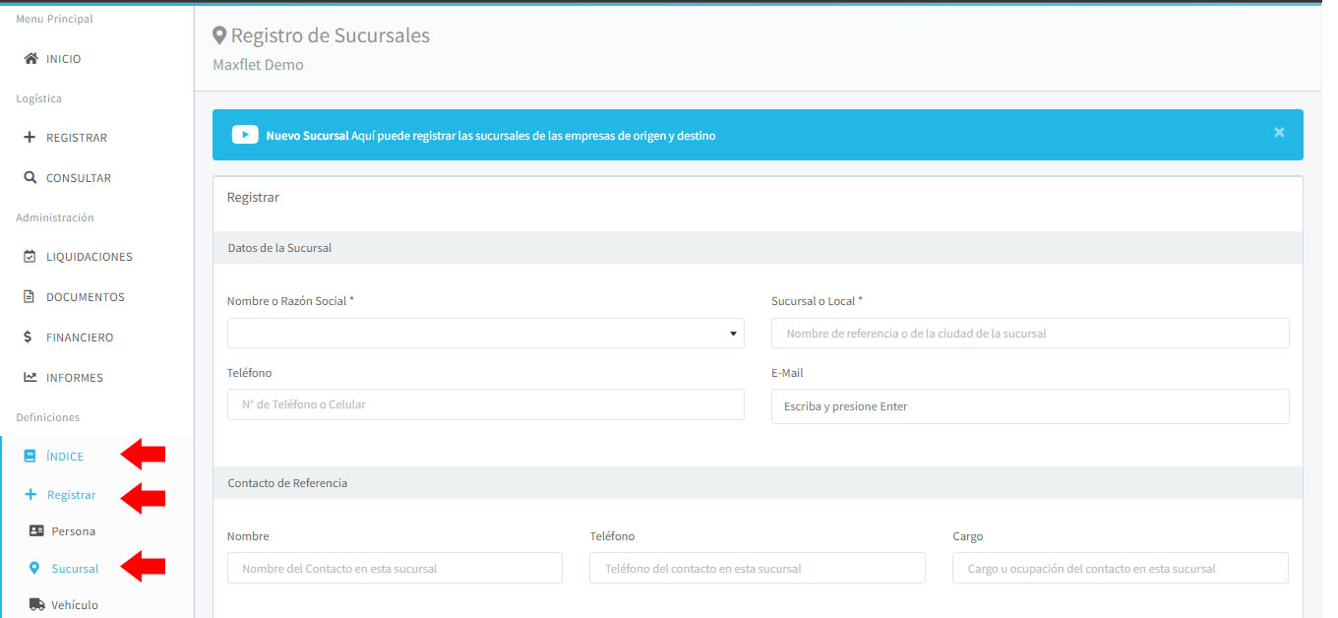Click the document icon next to DOCUMENTOS
The width and height of the screenshot is (1338, 618).
[30, 297]
